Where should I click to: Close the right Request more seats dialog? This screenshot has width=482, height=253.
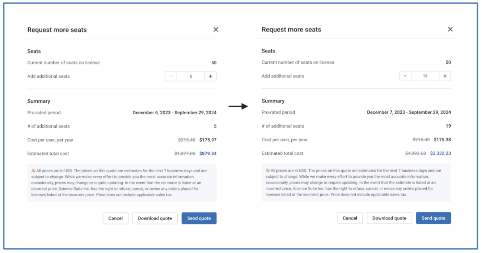[x=450, y=29]
